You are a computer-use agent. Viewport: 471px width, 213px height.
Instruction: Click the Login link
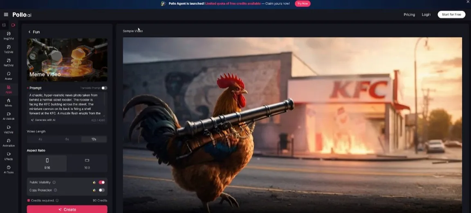click(x=426, y=15)
